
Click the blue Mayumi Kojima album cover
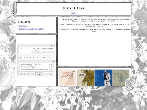tap(103, 78)
